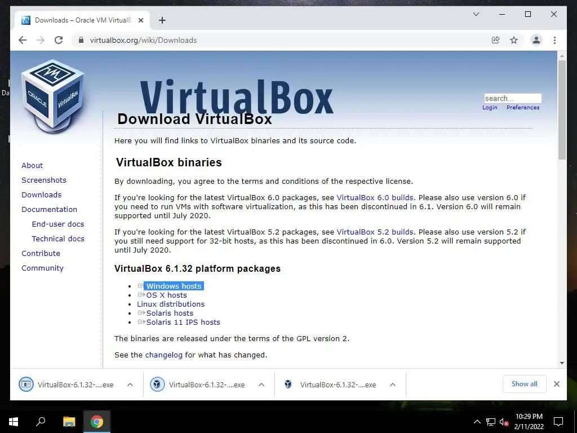577x433 pixels.
Task: Click page scrollbar up arrow
Action: 562,56
